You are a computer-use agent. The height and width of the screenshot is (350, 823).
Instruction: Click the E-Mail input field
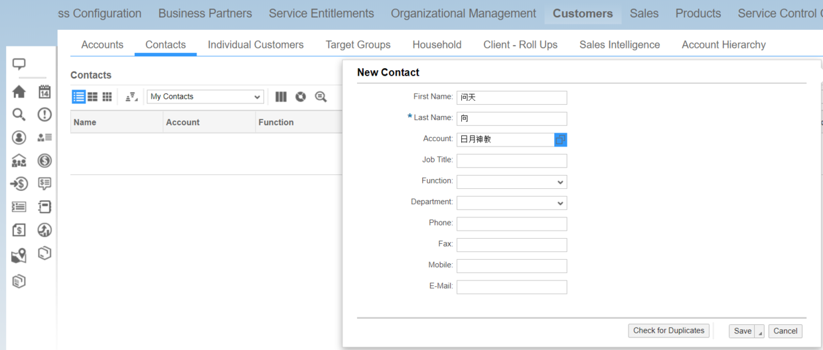coord(512,287)
